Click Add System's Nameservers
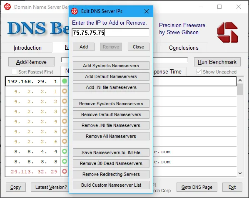 click(111, 66)
